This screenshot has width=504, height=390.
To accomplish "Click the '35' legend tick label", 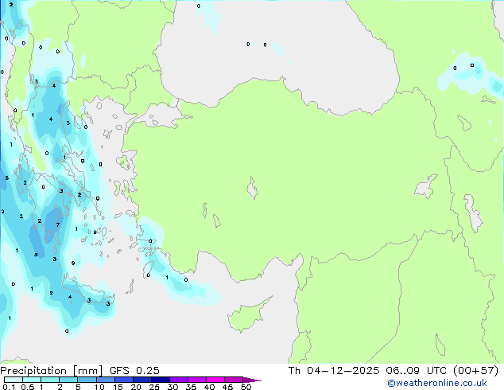I will (x=191, y=387).
